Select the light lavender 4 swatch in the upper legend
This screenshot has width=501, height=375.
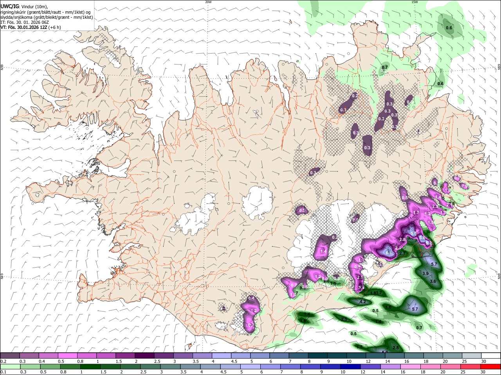(222, 356)
